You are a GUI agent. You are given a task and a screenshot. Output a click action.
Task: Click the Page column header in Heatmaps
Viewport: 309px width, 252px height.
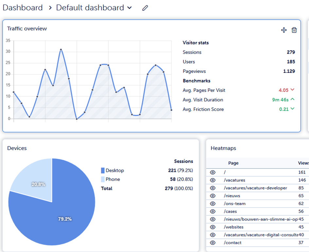pyautogui.click(x=233, y=163)
